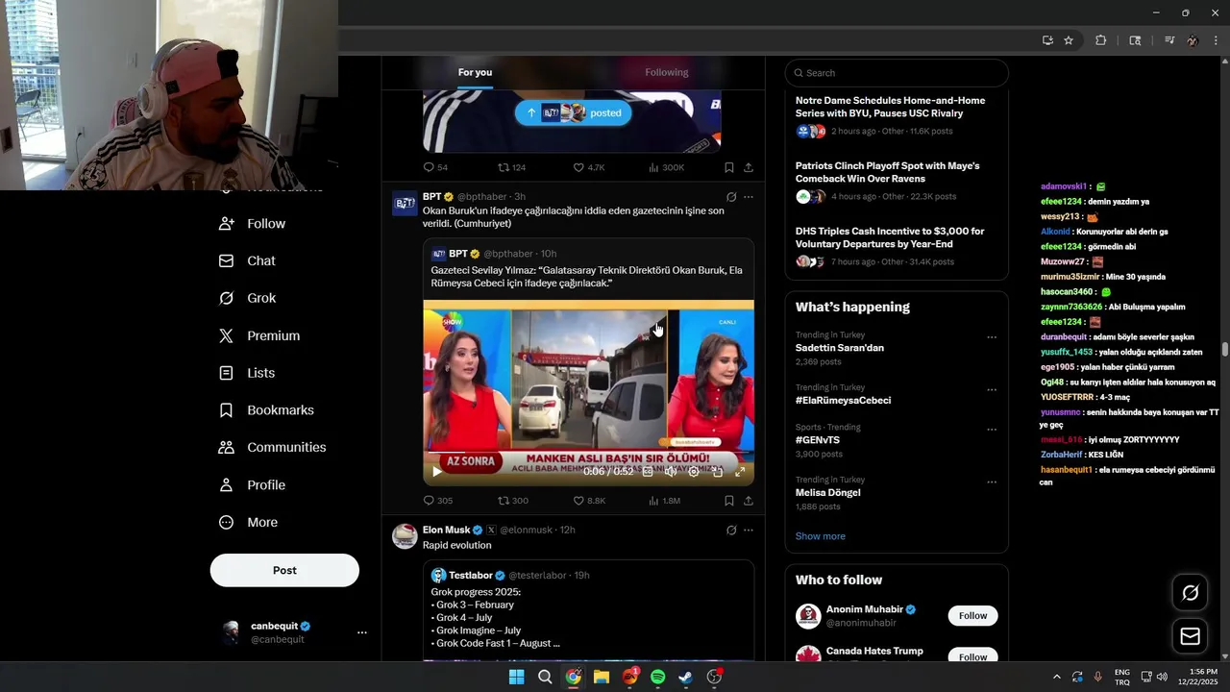This screenshot has width=1230, height=692.
Task: Enter fullscreen on the video player
Action: (740, 472)
